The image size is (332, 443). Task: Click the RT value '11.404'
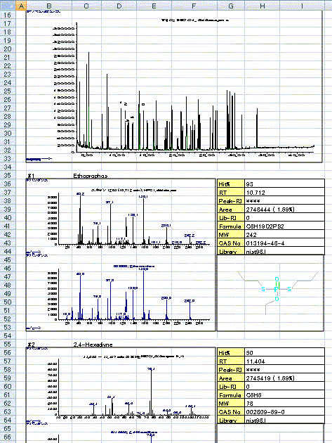[x=284, y=361]
